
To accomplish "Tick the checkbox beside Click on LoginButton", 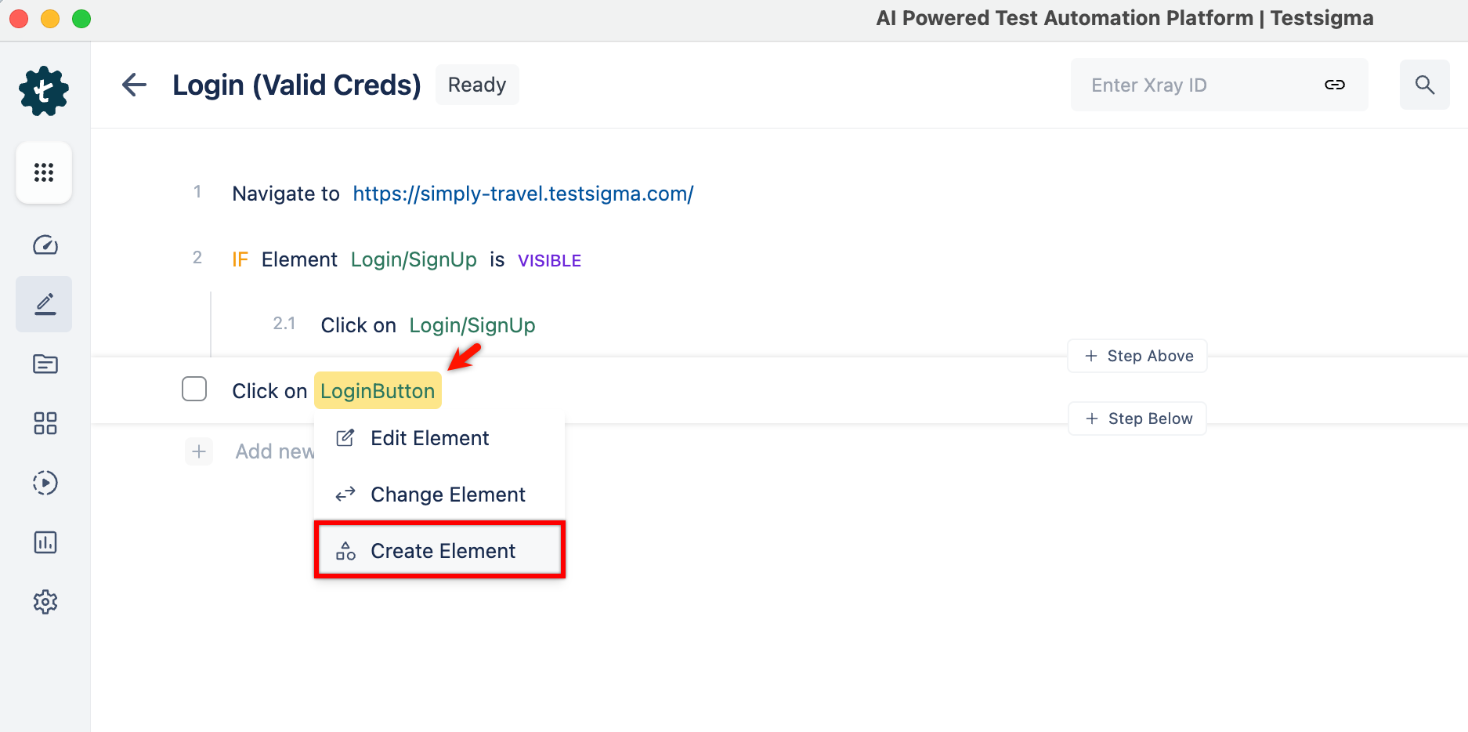I will (x=194, y=389).
